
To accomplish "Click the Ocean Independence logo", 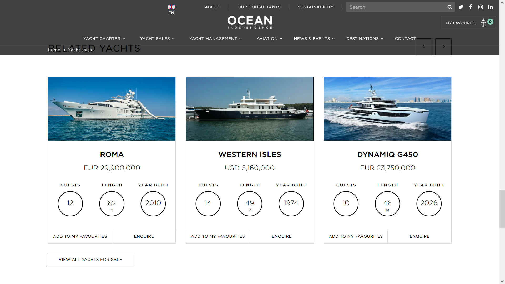I will click(250, 22).
